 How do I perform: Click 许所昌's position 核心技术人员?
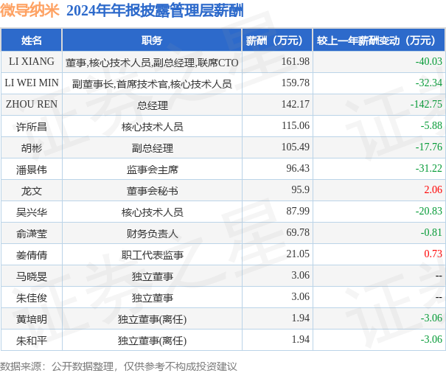152,127
